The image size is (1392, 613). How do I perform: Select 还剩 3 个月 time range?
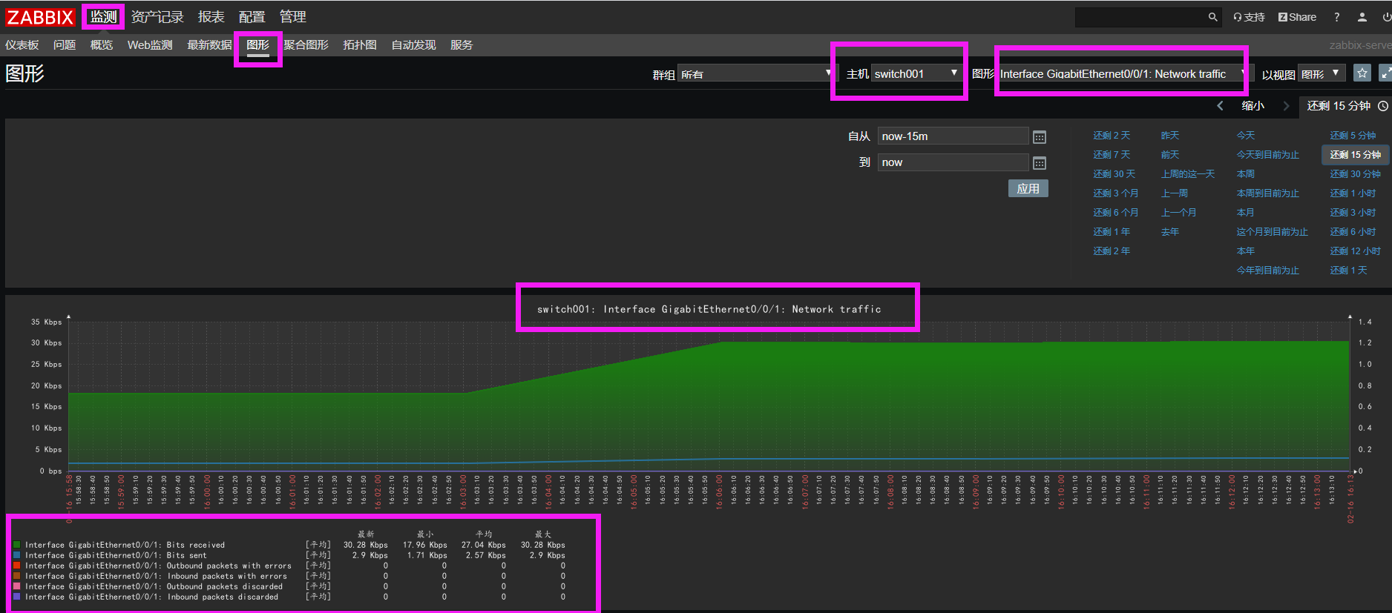coord(1115,193)
